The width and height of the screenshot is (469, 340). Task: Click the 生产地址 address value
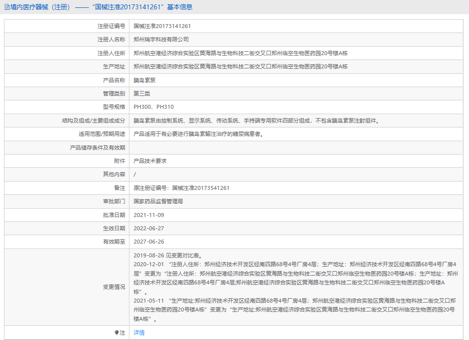pyautogui.click(x=241, y=66)
